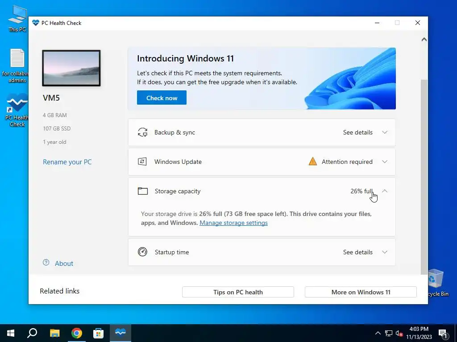This screenshot has width=457, height=342.
Task: Click the 'Attention required' status text
Action: pos(347,162)
